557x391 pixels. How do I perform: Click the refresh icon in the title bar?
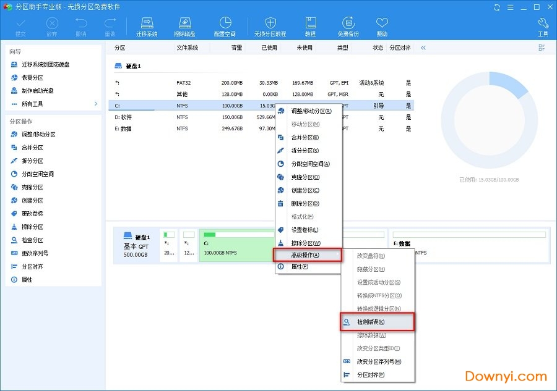click(x=498, y=7)
